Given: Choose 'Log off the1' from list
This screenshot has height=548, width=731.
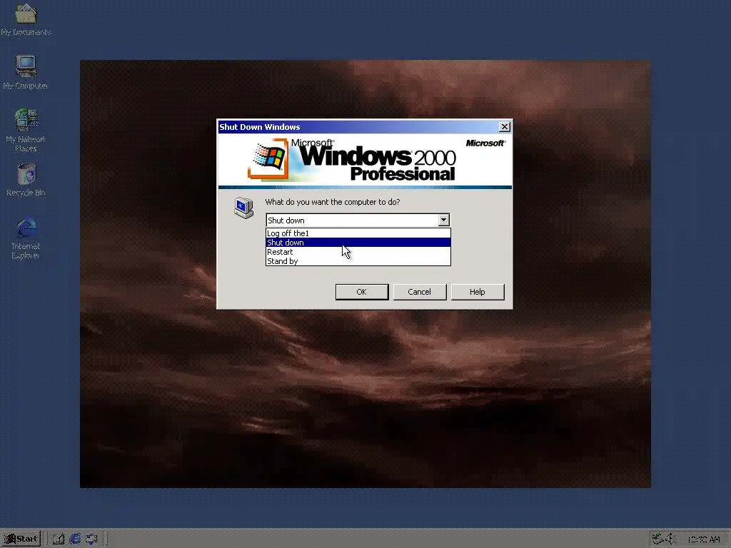Looking at the screenshot, I should click(358, 233).
